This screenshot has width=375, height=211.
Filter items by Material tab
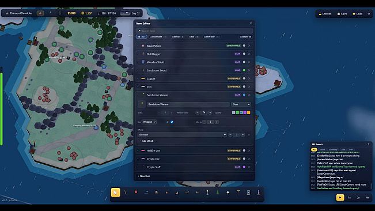pyautogui.click(x=177, y=37)
